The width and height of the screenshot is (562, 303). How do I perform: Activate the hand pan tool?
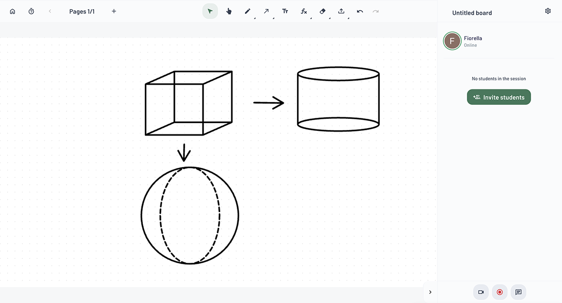[x=229, y=11]
